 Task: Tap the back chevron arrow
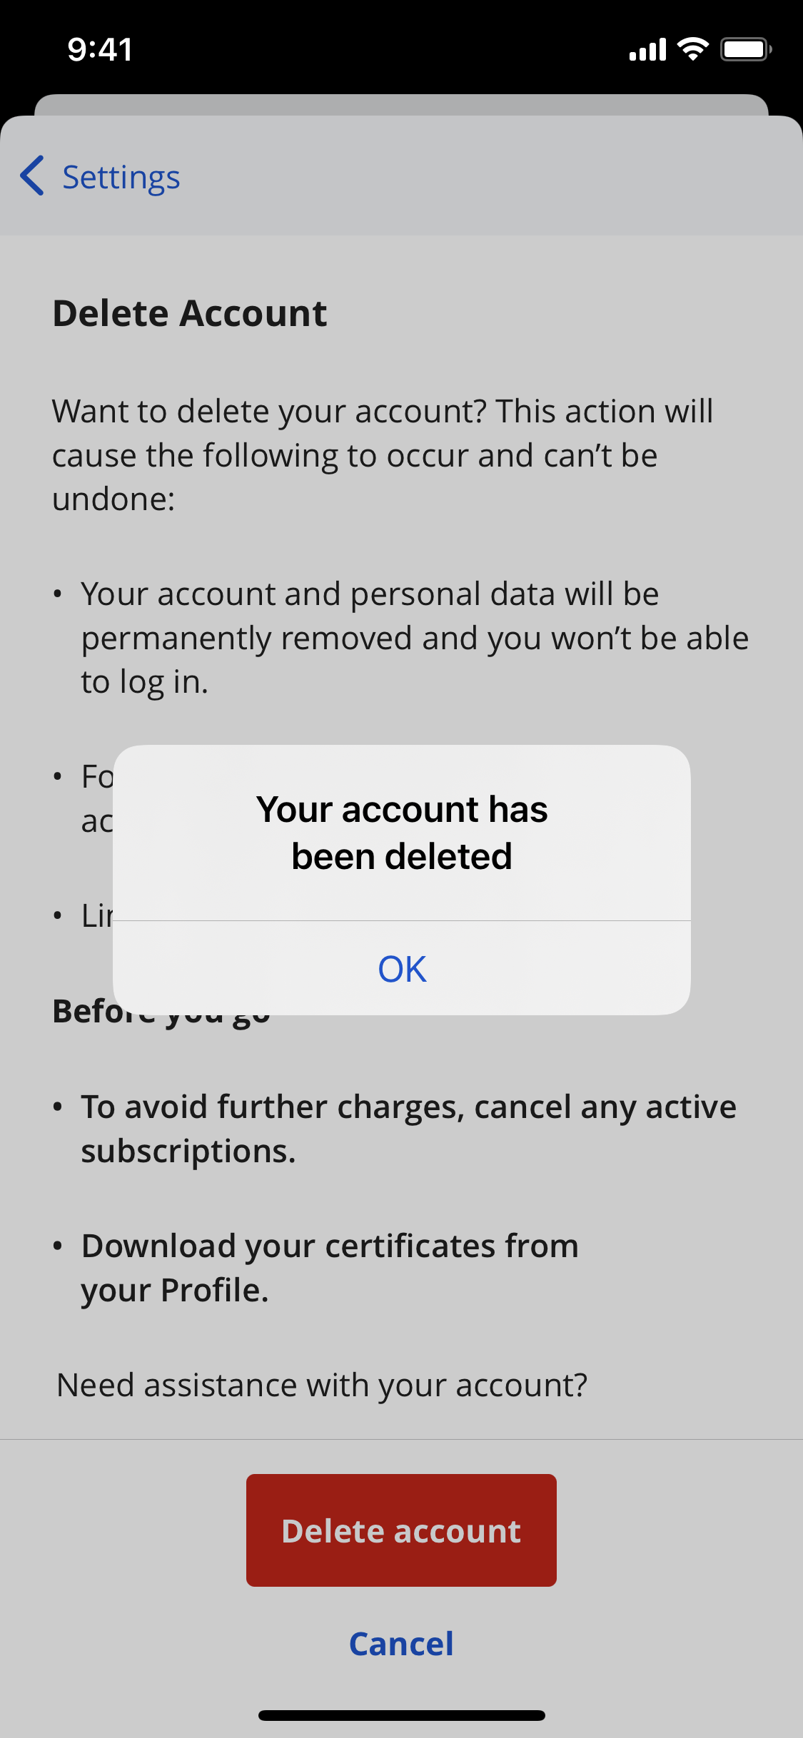(32, 176)
